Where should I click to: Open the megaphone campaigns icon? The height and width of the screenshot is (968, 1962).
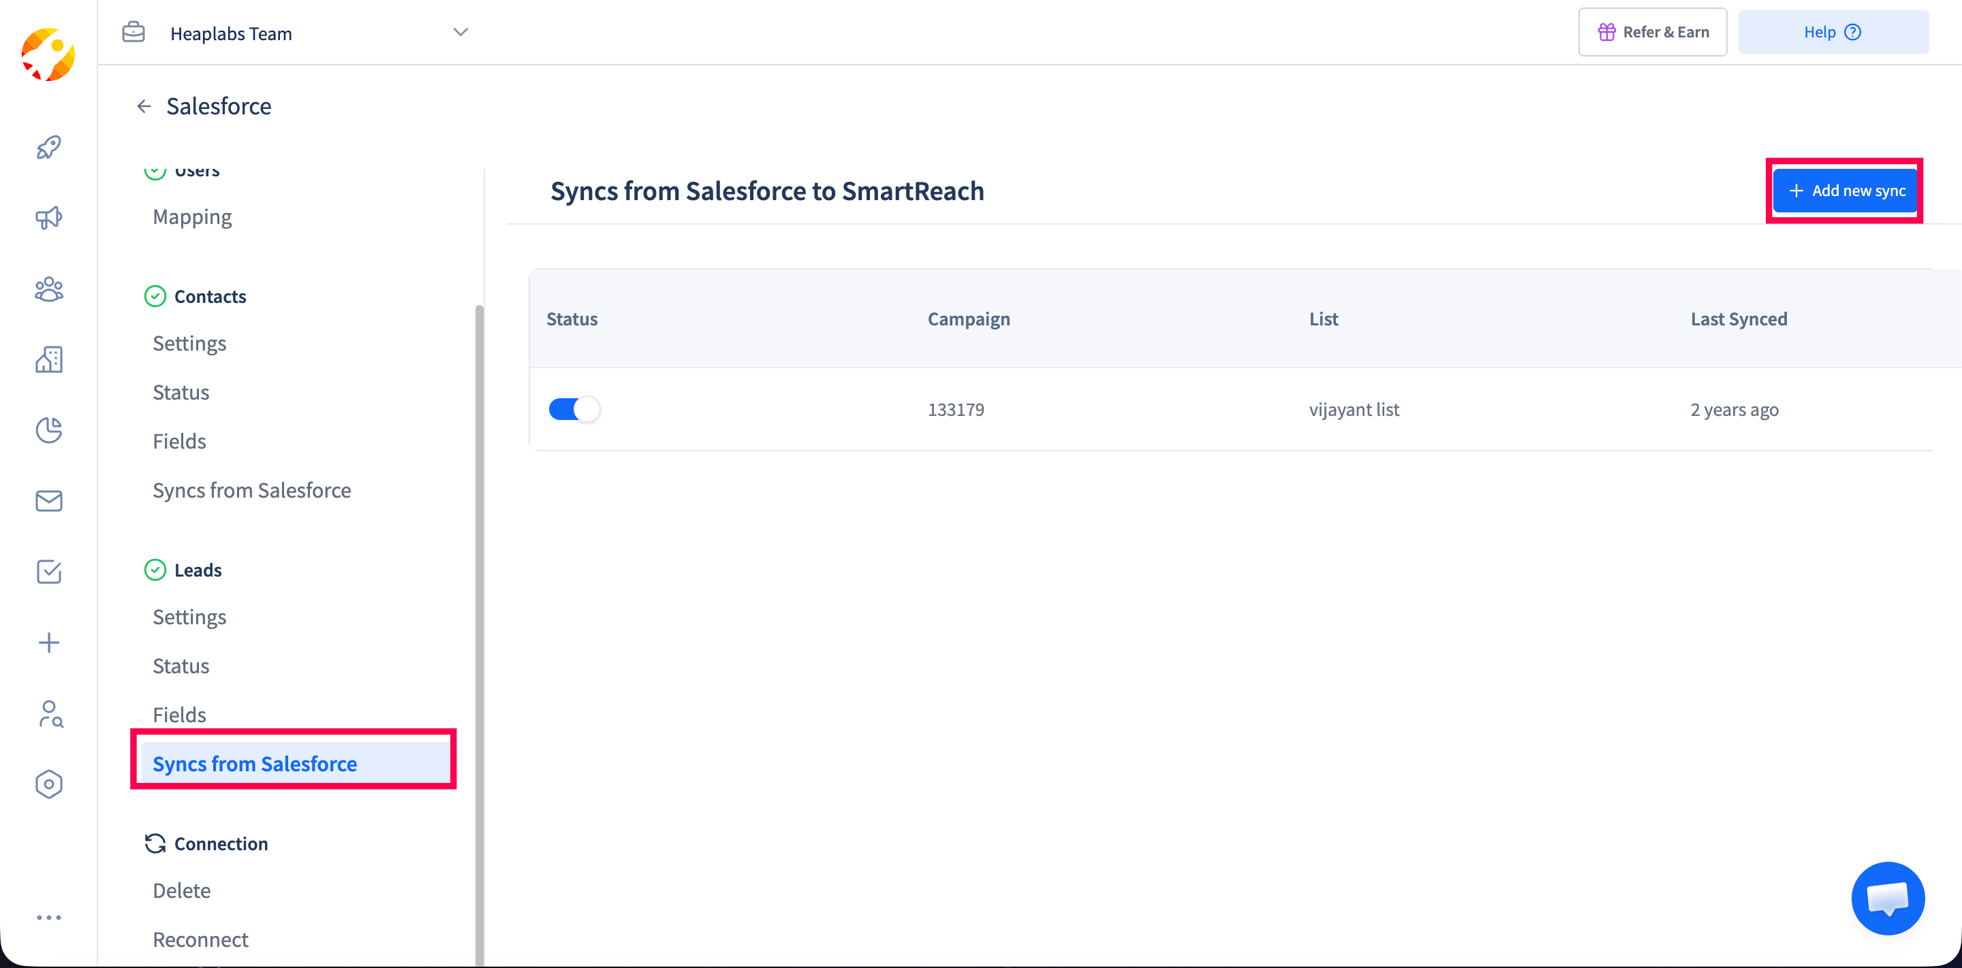49,219
